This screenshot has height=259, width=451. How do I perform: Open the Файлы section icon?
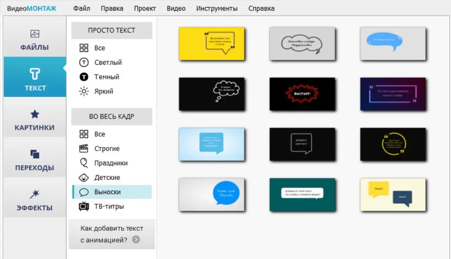click(x=35, y=34)
